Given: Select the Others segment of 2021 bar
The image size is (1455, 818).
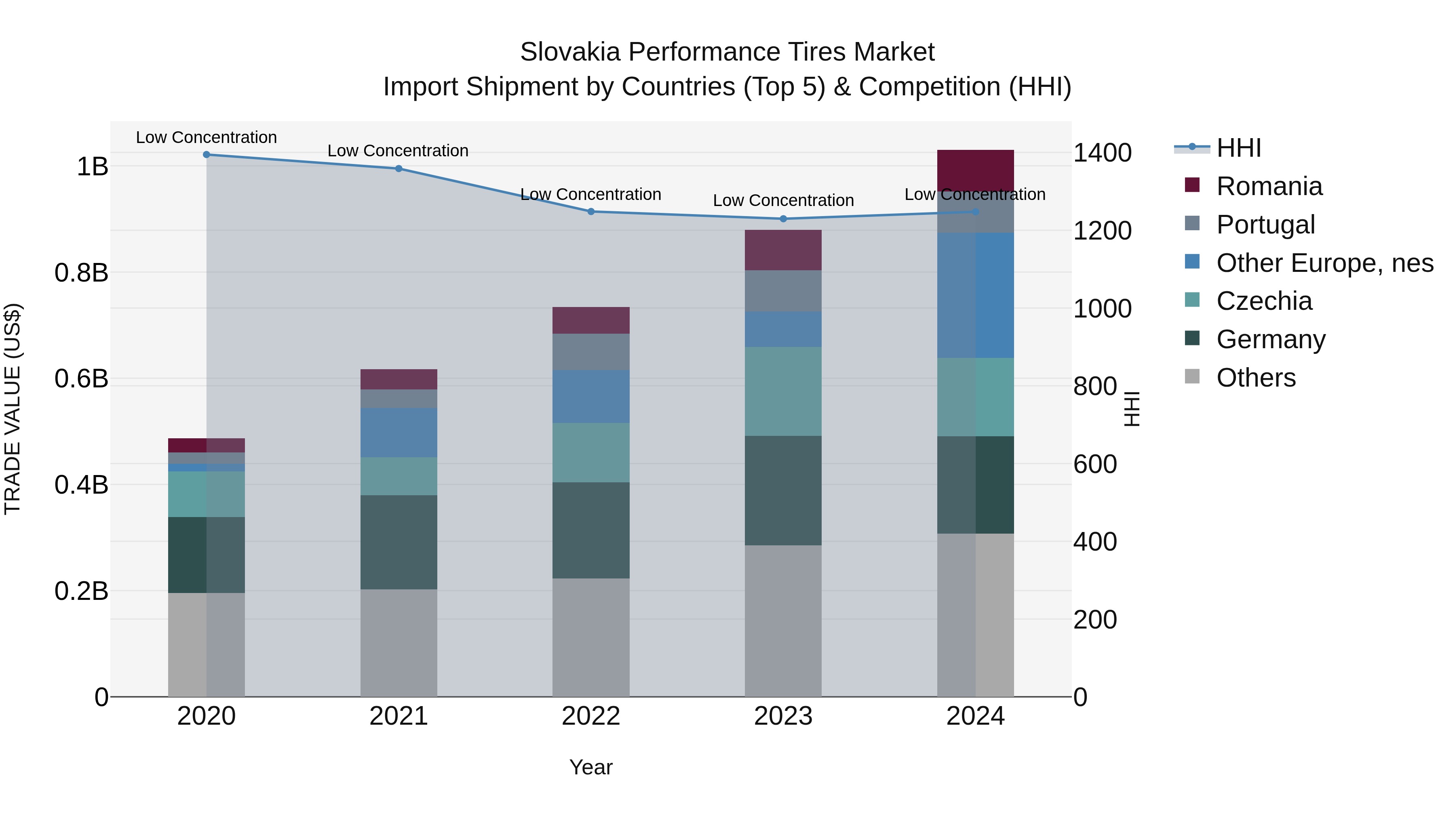Looking at the screenshot, I should click(x=399, y=643).
